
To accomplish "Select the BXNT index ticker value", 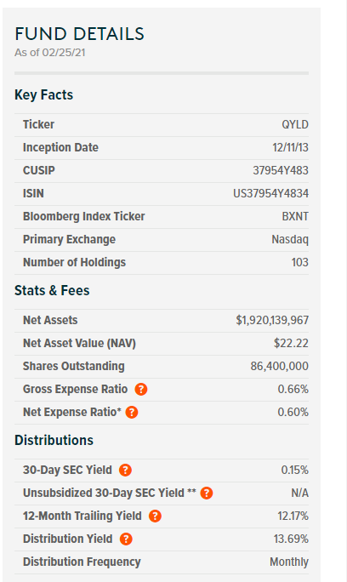I will pyautogui.click(x=295, y=216).
